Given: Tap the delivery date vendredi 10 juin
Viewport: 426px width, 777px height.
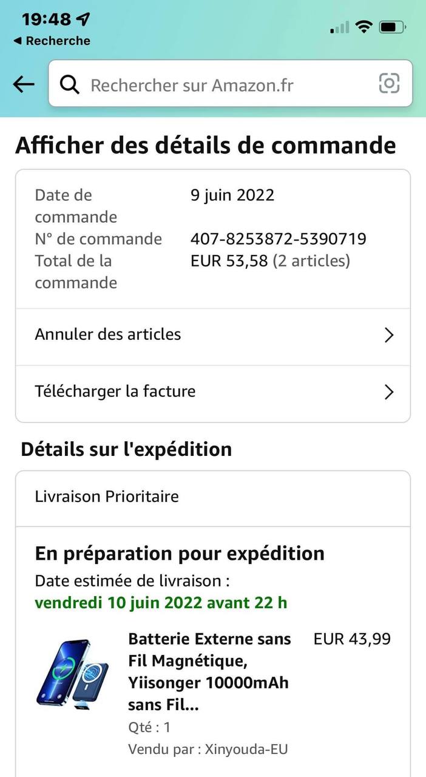Looking at the screenshot, I should [161, 603].
